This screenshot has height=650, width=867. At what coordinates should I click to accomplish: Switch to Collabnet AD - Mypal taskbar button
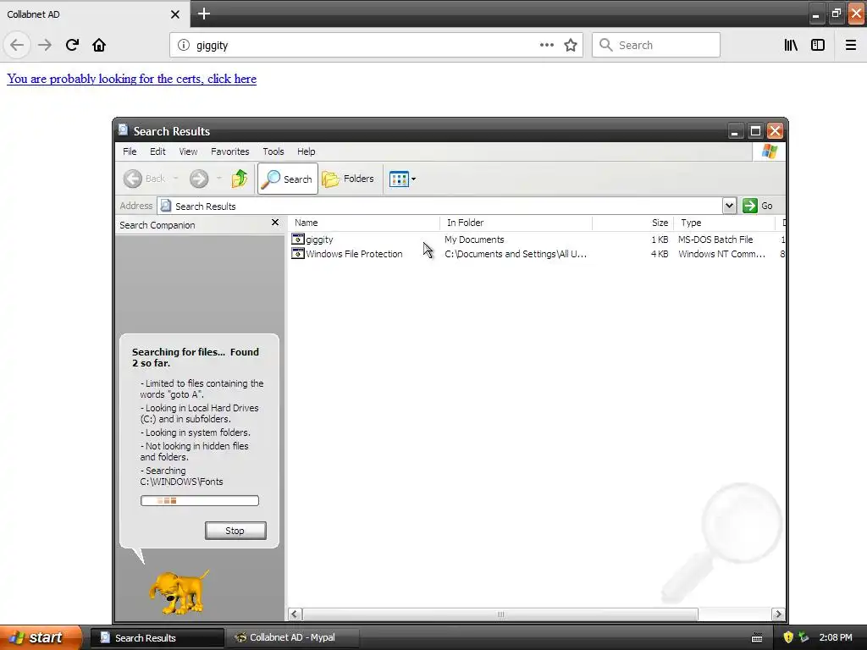coord(293,638)
